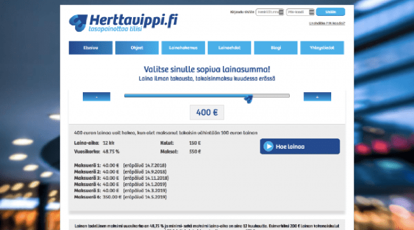Click the Sisään login button
This screenshot has width=414, height=230.
pyautogui.click(x=331, y=12)
